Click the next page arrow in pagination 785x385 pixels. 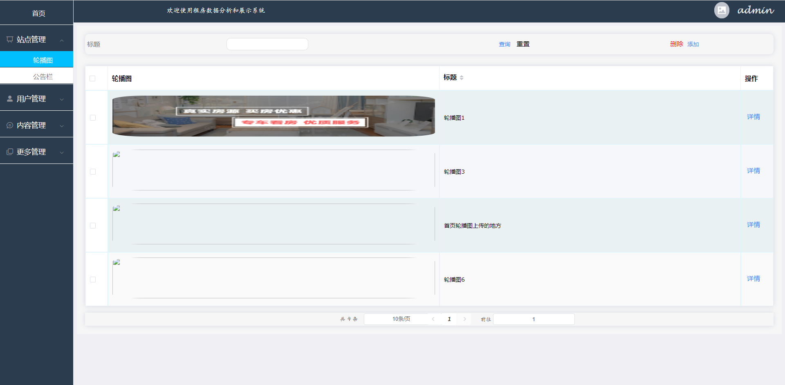(464, 319)
